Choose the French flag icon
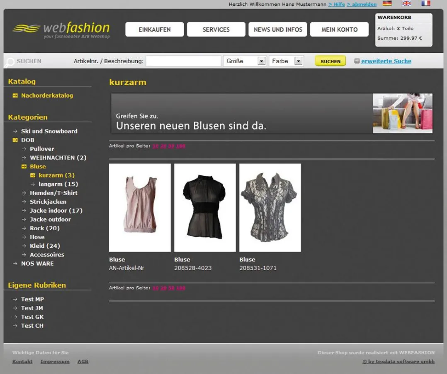 425,3
